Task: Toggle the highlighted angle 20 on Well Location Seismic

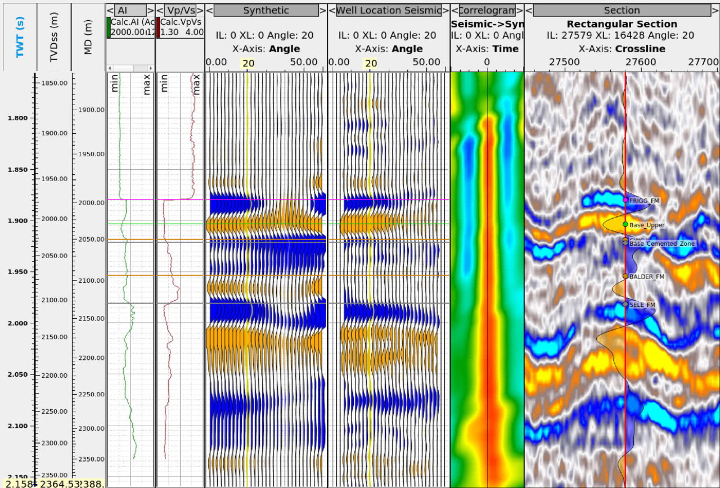Action: click(x=371, y=64)
